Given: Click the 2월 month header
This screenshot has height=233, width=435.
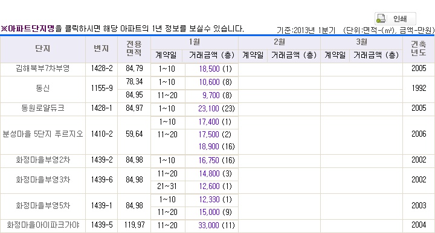Looking at the screenshot, I should (x=279, y=42).
